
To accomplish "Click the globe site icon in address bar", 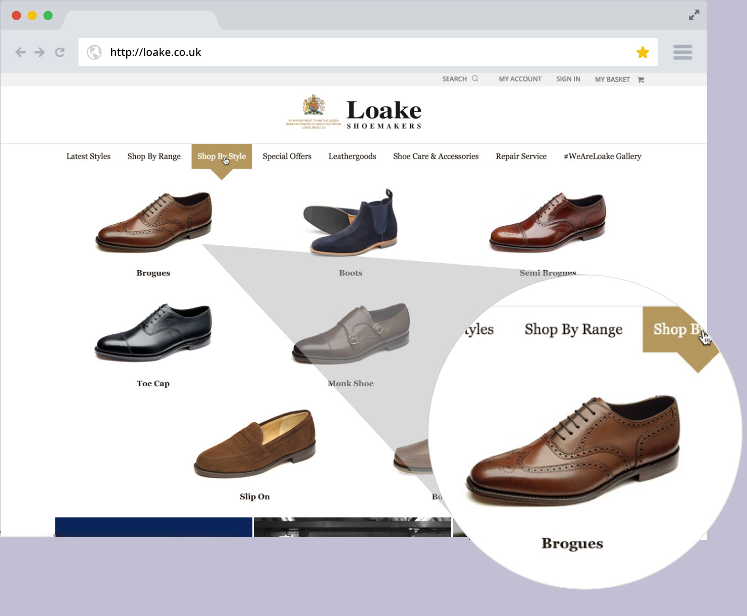I will point(94,52).
